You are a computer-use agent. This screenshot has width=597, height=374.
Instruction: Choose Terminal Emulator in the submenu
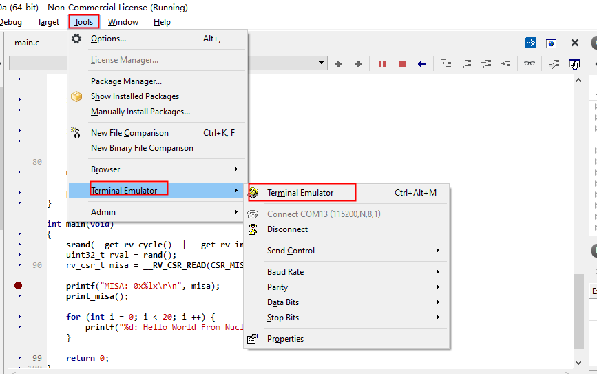[x=300, y=193]
